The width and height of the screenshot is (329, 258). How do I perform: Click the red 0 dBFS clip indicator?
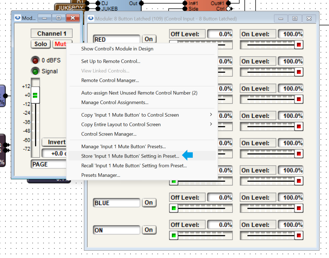[35, 60]
